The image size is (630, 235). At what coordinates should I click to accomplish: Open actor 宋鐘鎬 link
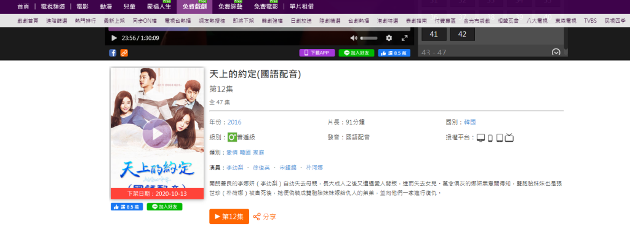point(288,168)
